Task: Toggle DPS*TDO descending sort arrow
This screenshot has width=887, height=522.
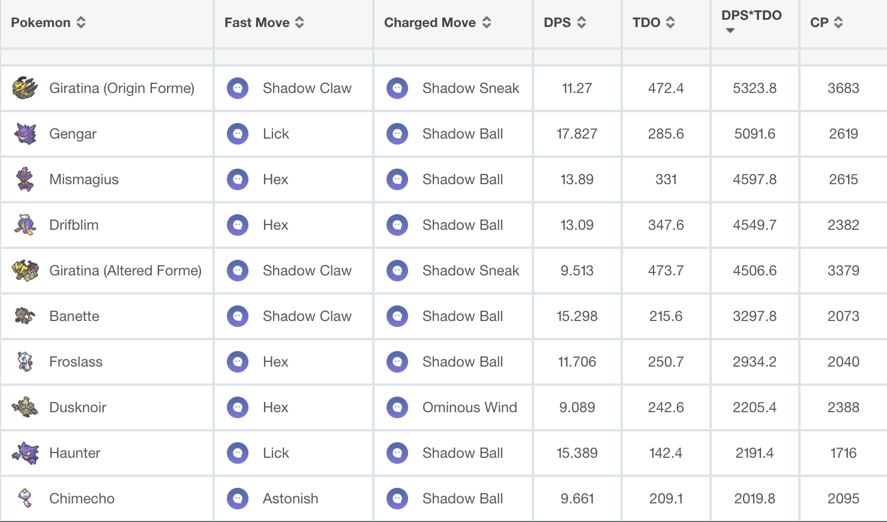Action: [x=730, y=31]
